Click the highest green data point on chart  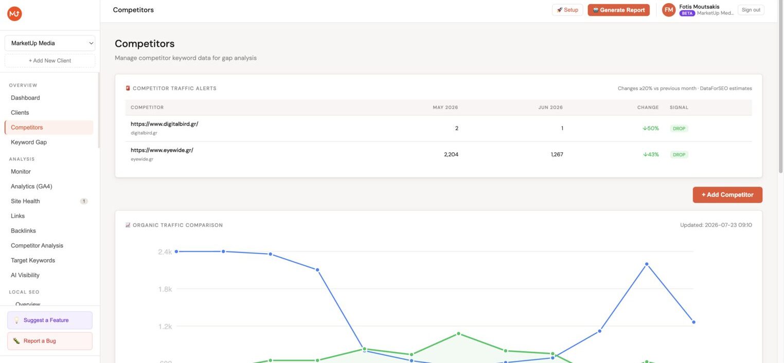tap(458, 334)
